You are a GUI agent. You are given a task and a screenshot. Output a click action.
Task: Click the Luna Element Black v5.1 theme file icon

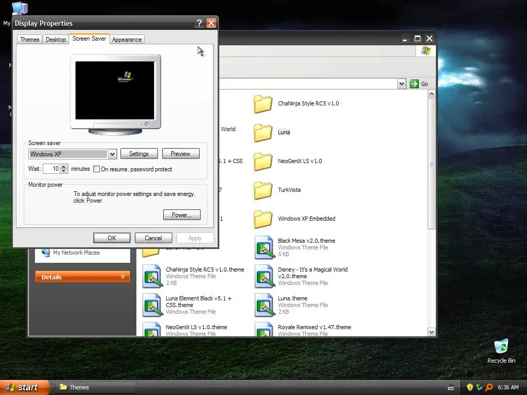pos(152,305)
